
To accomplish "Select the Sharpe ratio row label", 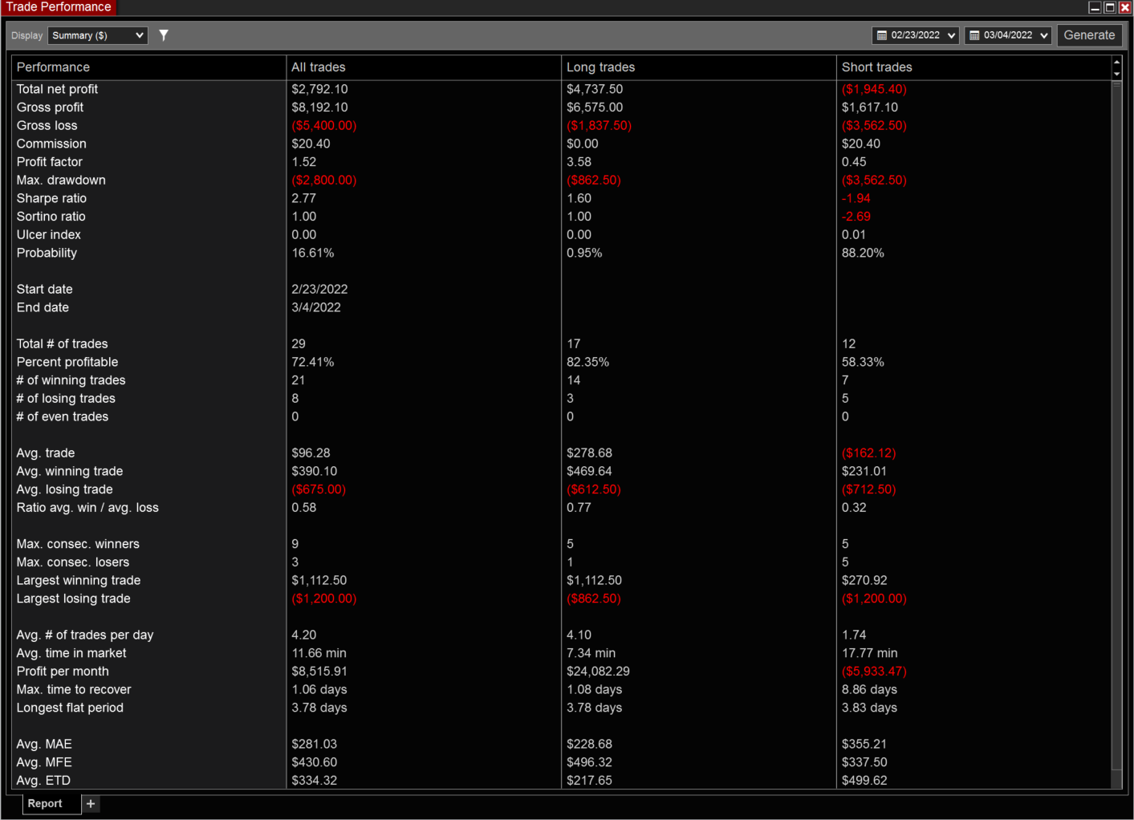I will pos(51,198).
